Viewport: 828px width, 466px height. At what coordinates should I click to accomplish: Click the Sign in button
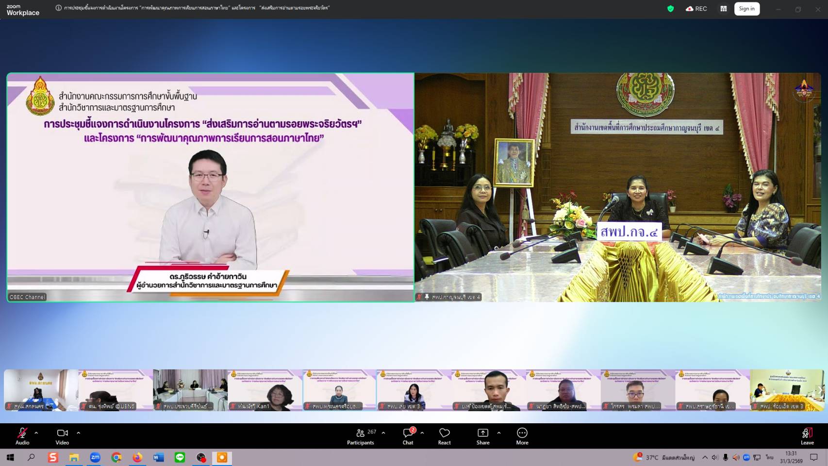[746, 9]
